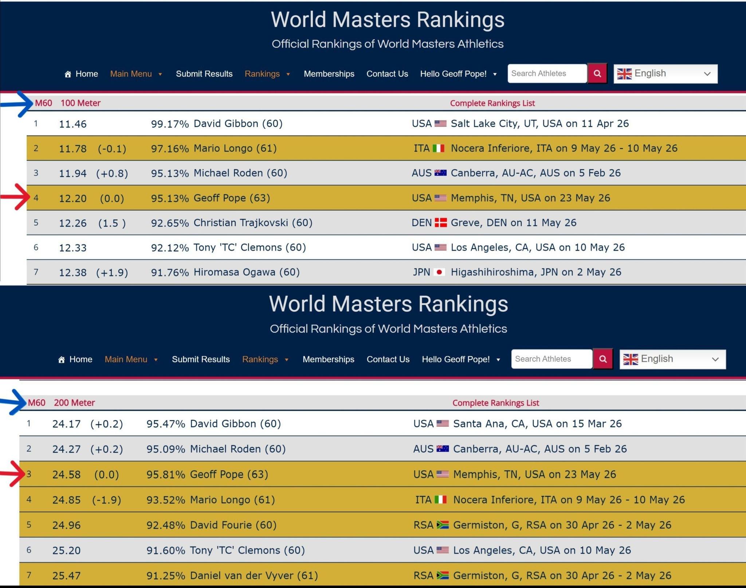
Task: Open Memberships in the lower navigation
Action: coord(328,359)
